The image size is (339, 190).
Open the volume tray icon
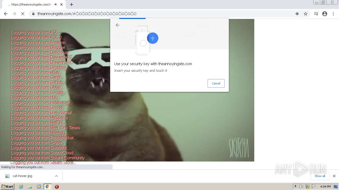[301, 187]
